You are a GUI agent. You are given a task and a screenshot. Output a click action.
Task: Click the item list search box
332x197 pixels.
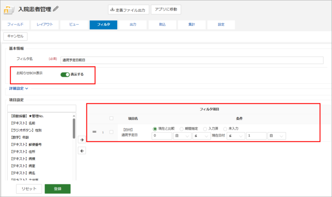click(42, 108)
